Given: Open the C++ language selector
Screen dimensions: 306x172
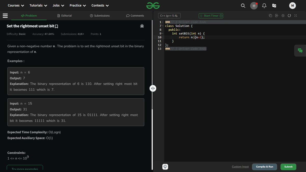Looking at the screenshot, I should (169, 16).
